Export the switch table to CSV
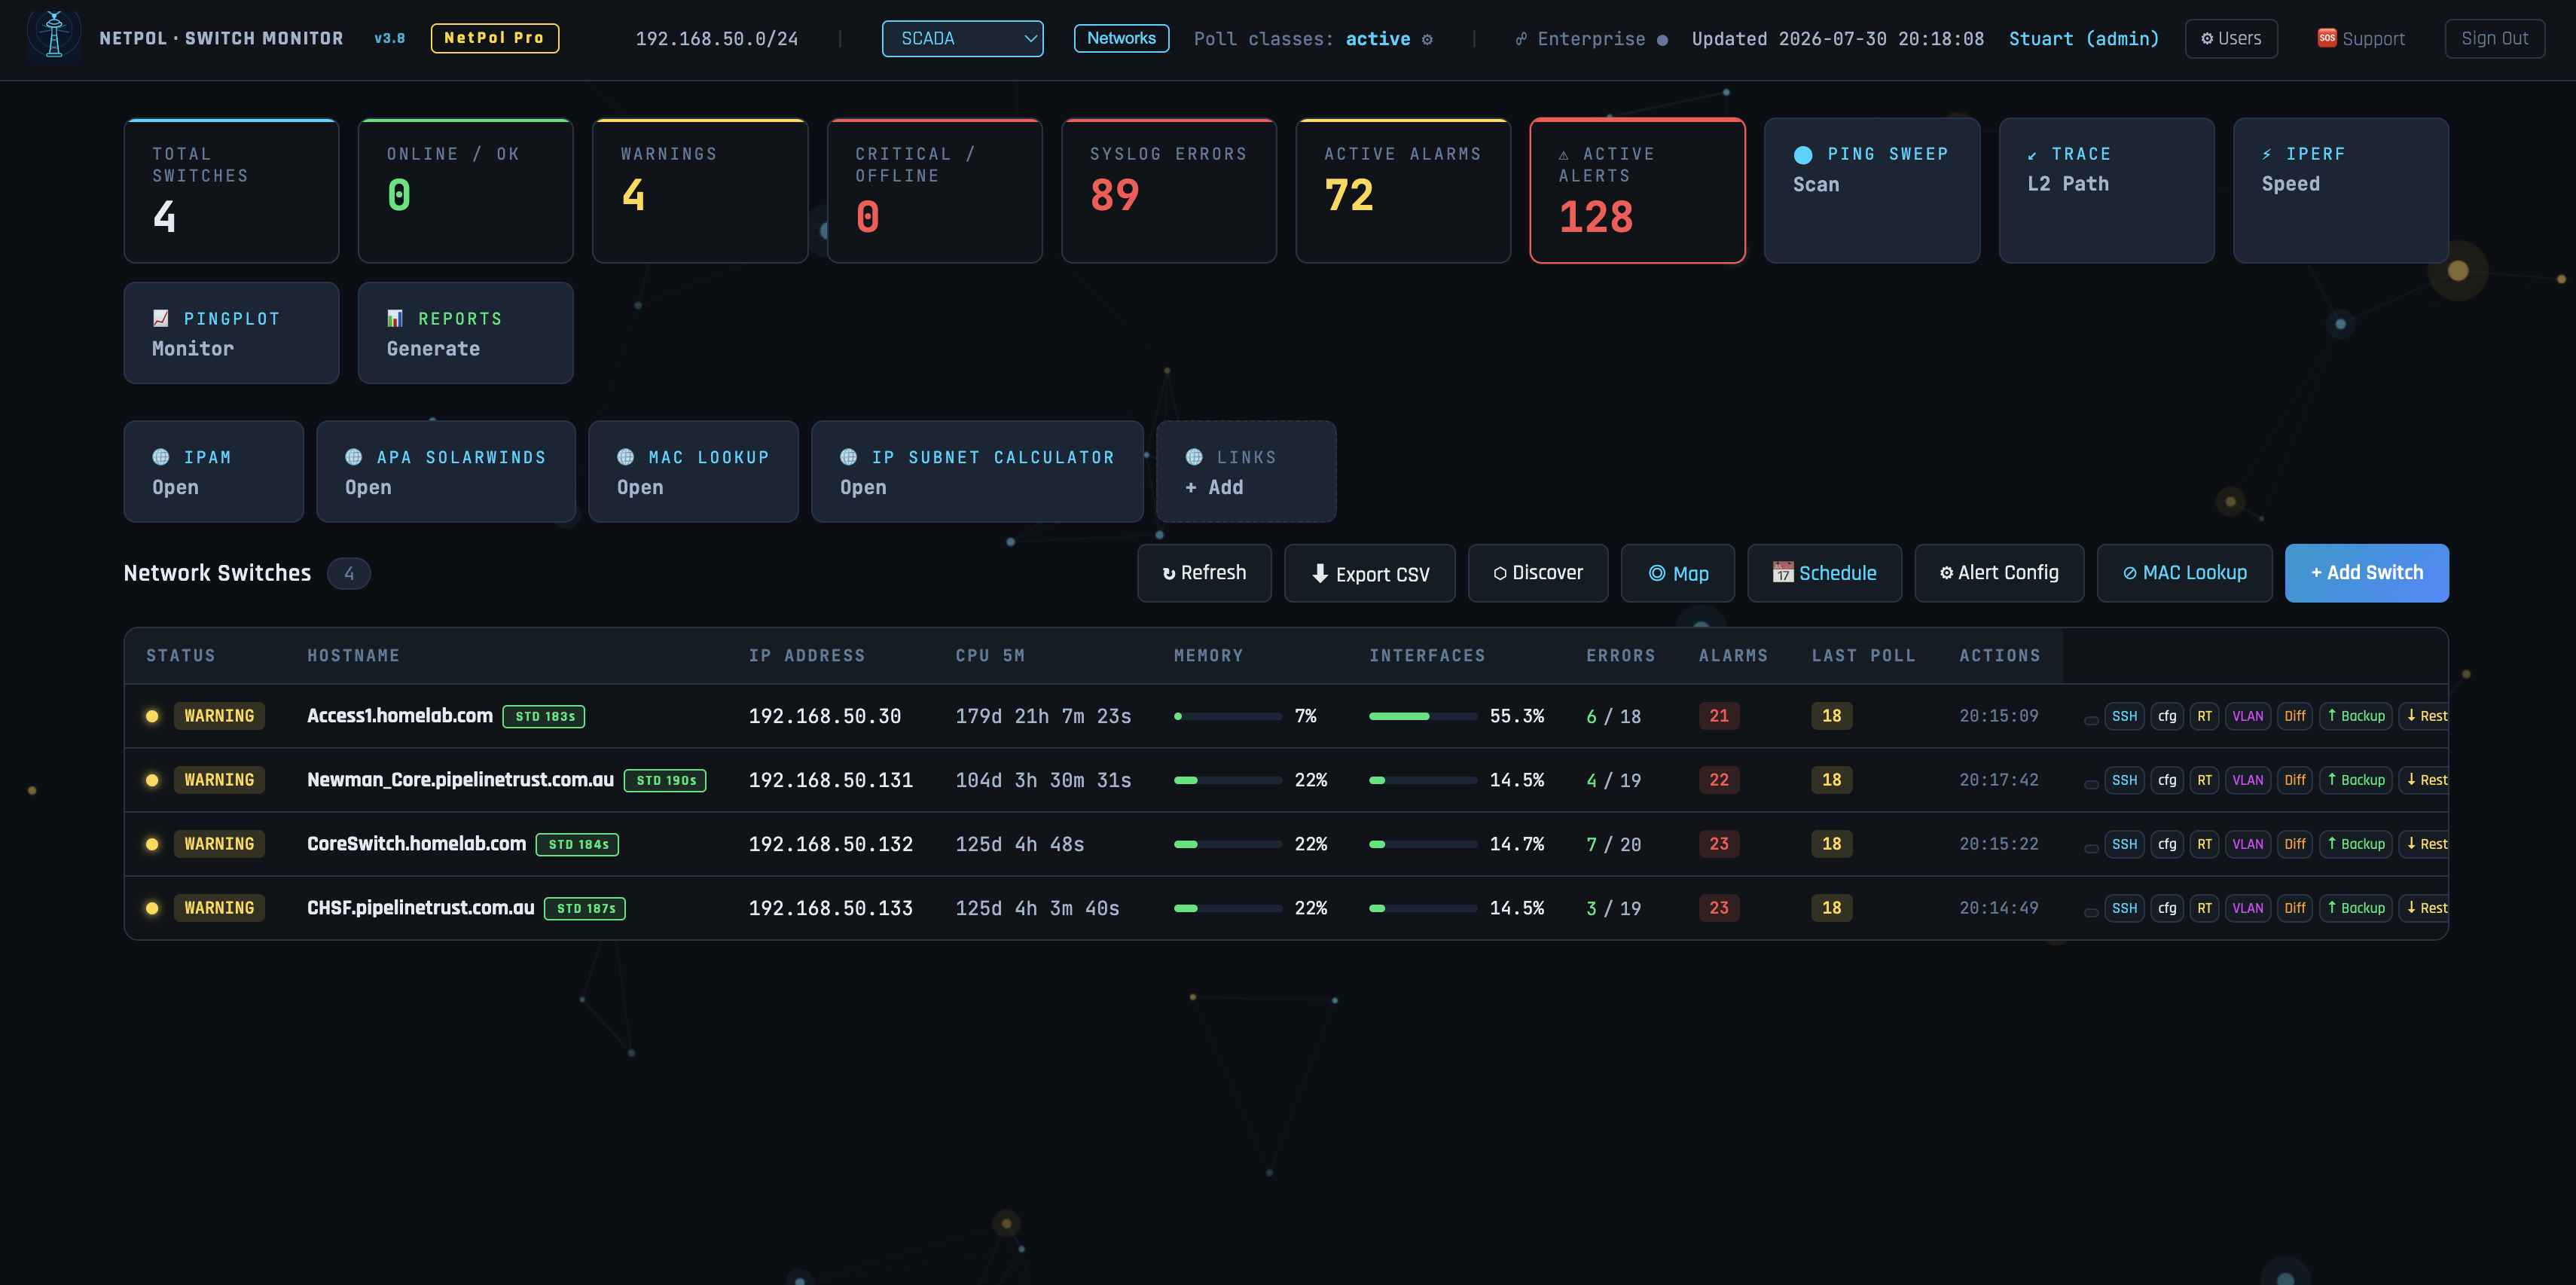 [x=1370, y=573]
